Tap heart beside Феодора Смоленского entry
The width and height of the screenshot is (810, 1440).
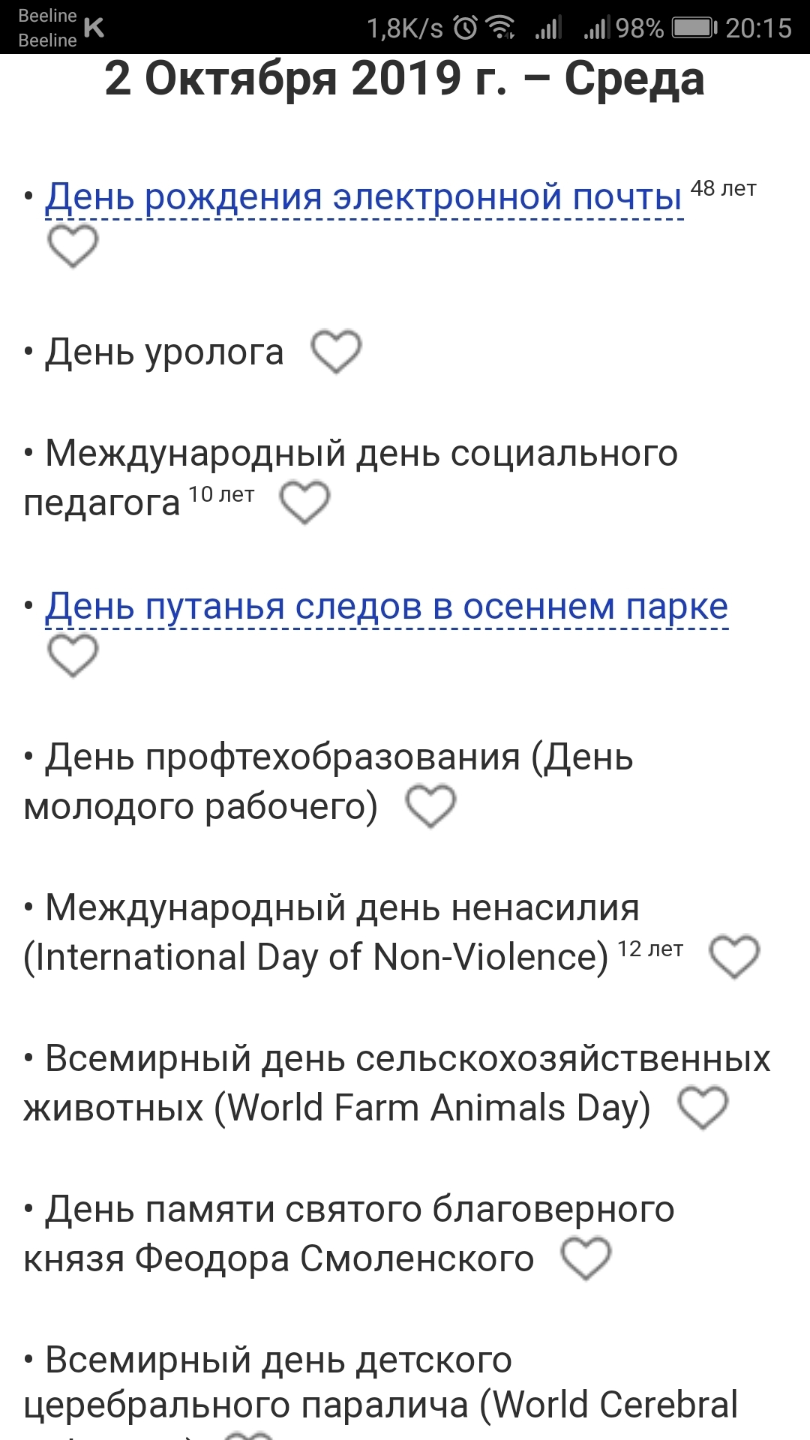point(586,1258)
